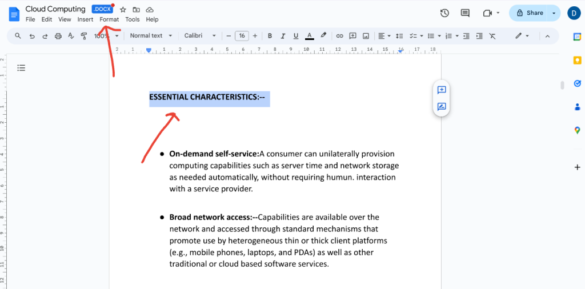Click the .DOCX badge
Viewport: 585px width, 289px height.
pyautogui.click(x=102, y=9)
